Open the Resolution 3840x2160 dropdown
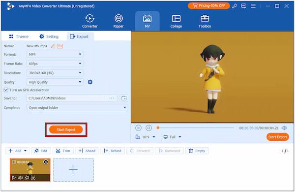Image resolution: width=295 pixels, height=192 pixels. pos(55,73)
